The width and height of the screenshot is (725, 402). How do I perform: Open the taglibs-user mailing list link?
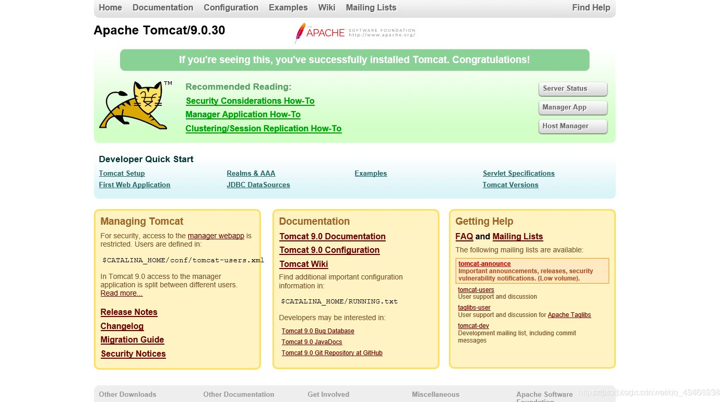point(474,308)
